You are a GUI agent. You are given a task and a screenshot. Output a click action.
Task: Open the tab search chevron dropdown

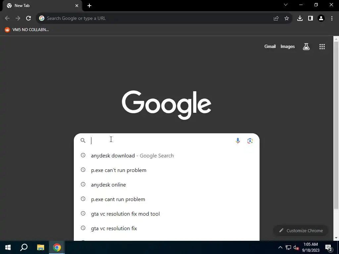point(286,5)
